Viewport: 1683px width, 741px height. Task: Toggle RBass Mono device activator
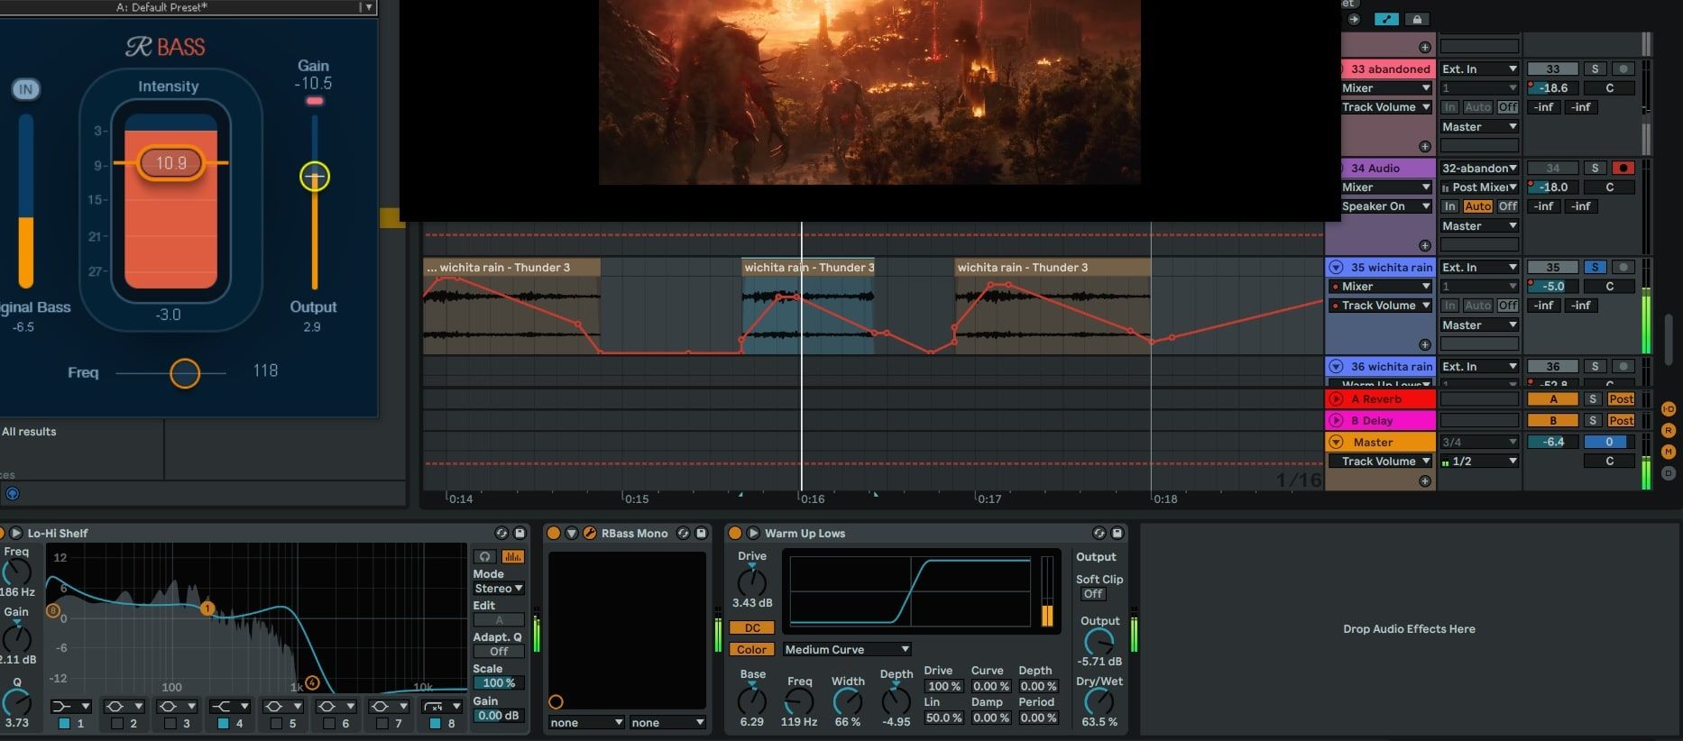[x=554, y=533]
